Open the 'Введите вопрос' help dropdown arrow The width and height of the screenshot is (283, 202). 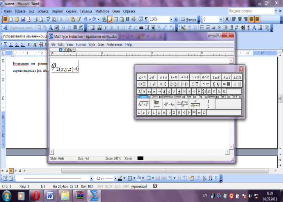point(276,11)
